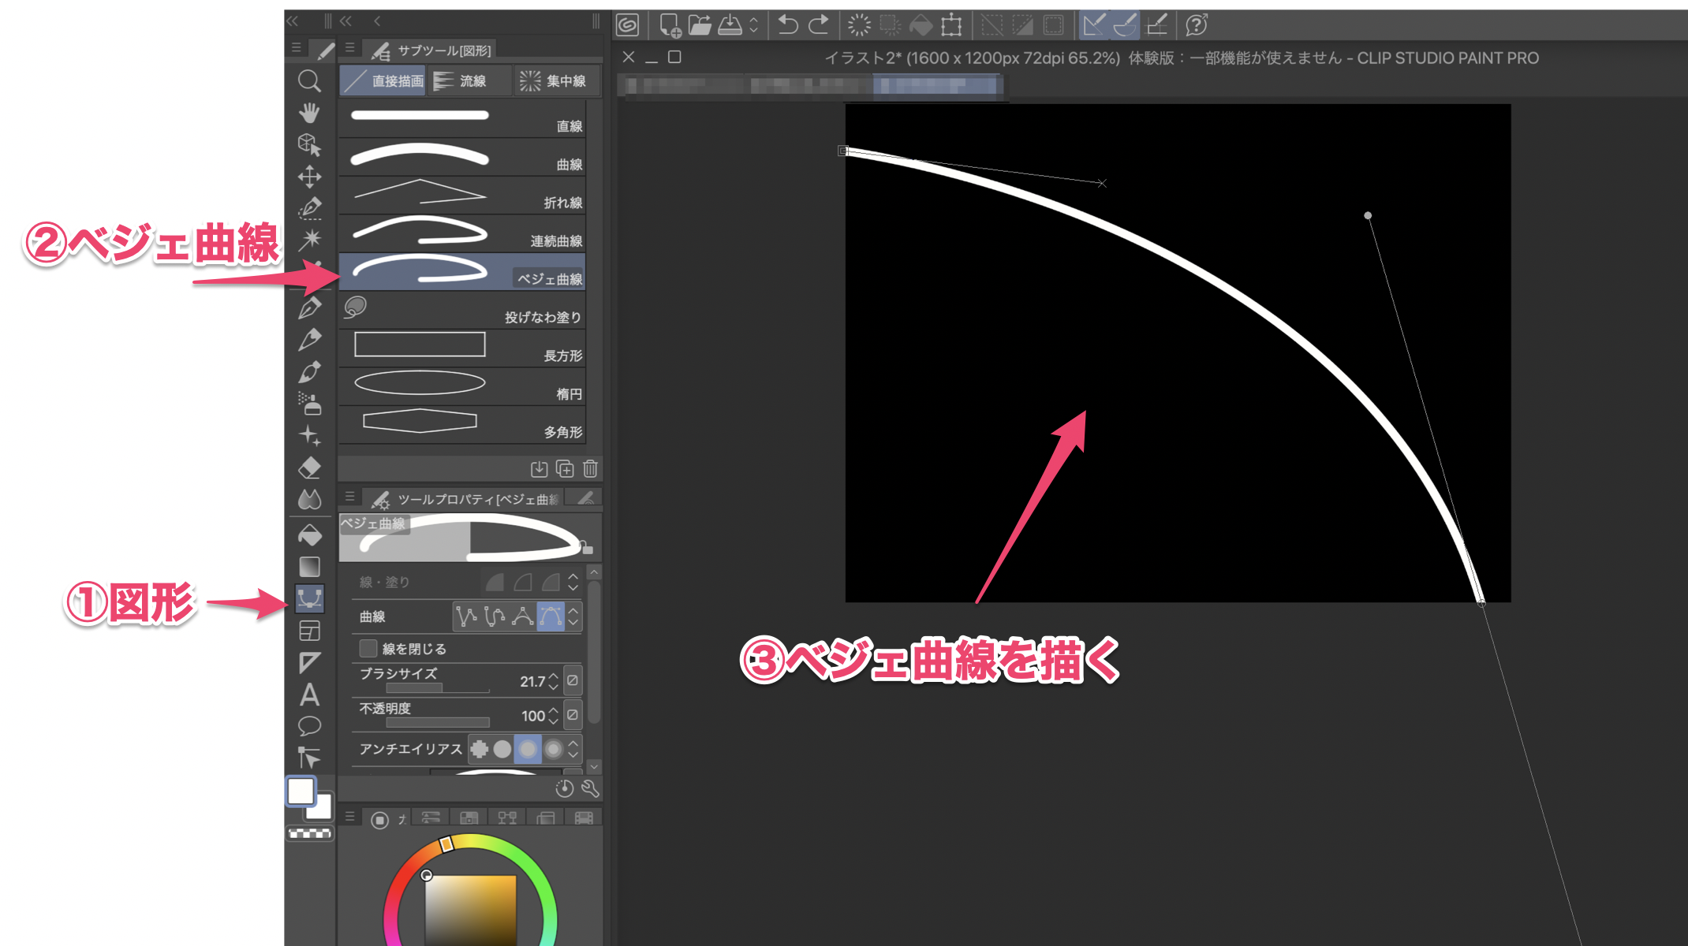Select the Move layer tool
This screenshot has width=1688, height=946.
pyautogui.click(x=309, y=176)
